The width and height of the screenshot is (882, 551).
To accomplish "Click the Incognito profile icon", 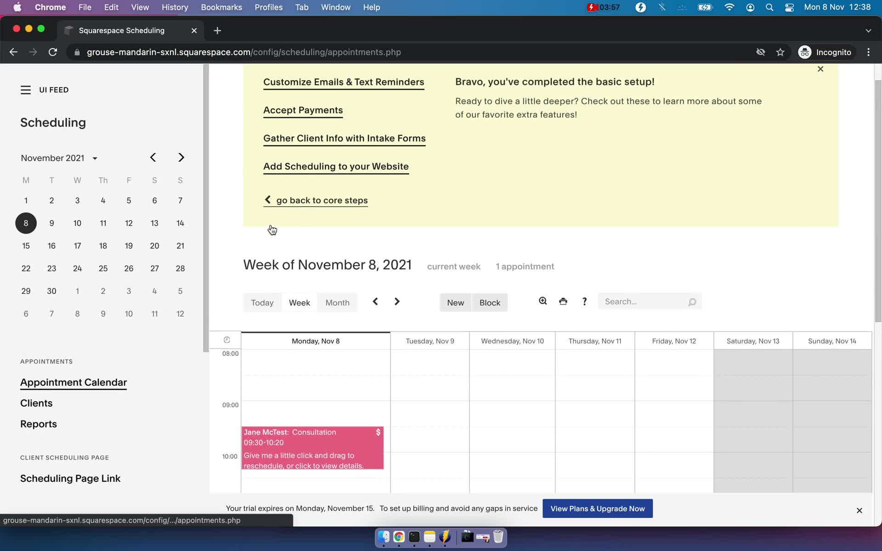I will [804, 52].
